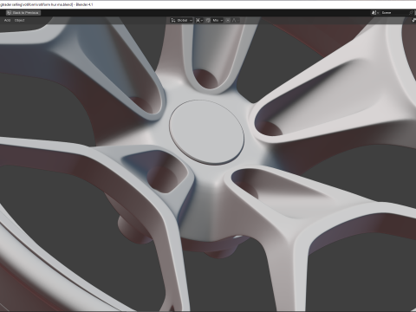Viewport: 416px width, 312px height.
Task: Click the Back to Previous button
Action: [x=23, y=13]
